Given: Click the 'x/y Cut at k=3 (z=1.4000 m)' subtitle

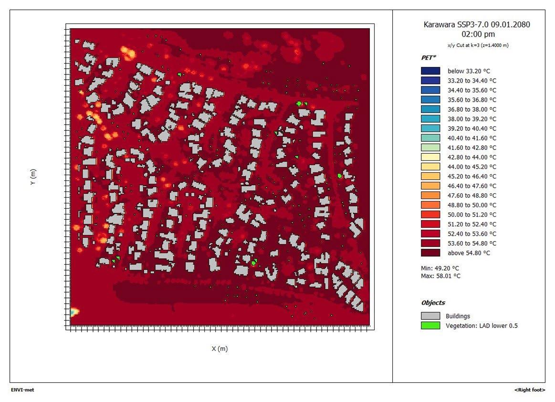Looking at the screenshot, I should [x=478, y=45].
